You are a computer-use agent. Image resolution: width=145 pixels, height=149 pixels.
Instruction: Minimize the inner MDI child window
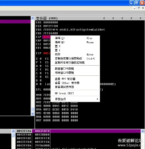point(134,8)
